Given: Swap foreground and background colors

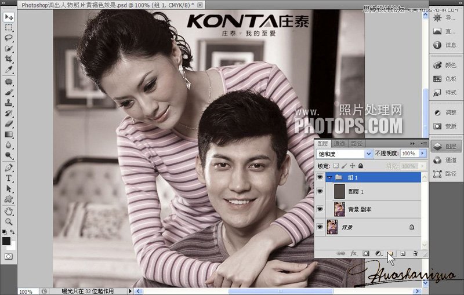Looking at the screenshot, I should 12,232.
